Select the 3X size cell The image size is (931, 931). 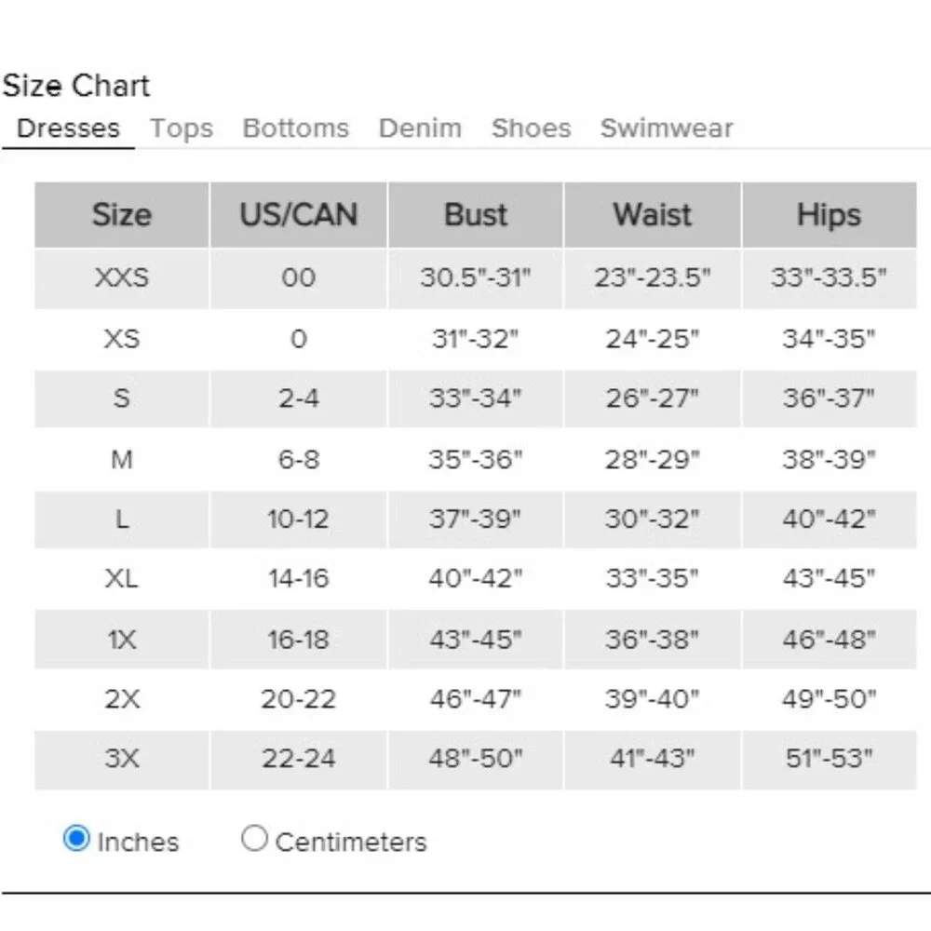[121, 759]
